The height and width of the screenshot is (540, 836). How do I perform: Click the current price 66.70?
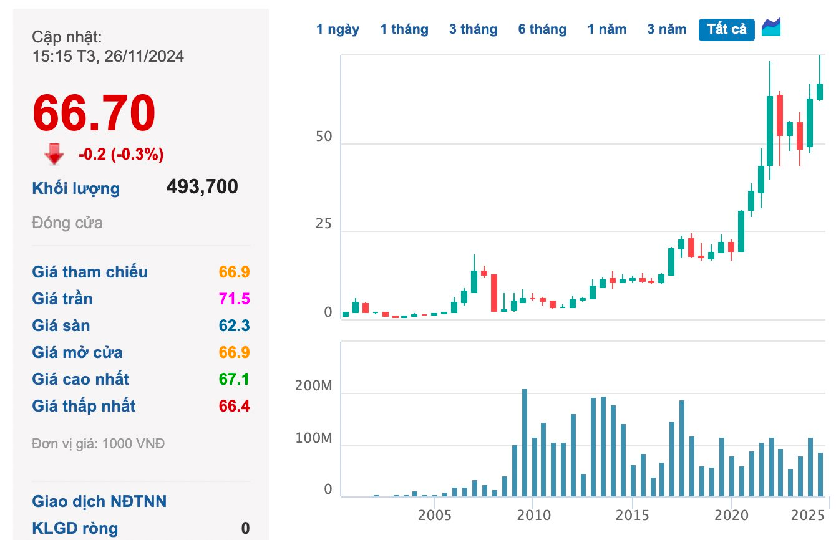click(x=94, y=113)
